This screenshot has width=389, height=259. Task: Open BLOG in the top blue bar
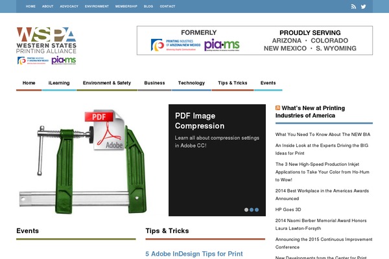(x=148, y=6)
